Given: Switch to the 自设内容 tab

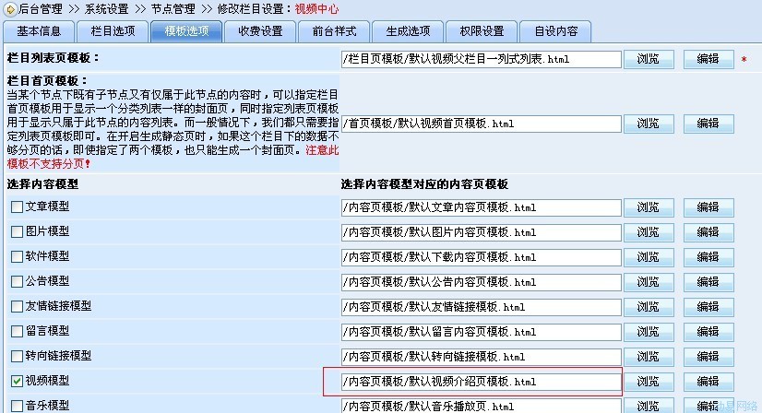Looking at the screenshot, I should click(555, 31).
